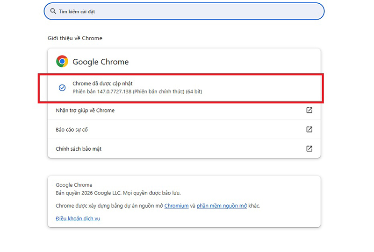Screen dimensions: 374x252
Task: Follow the Chromium link
Action: coord(177,206)
